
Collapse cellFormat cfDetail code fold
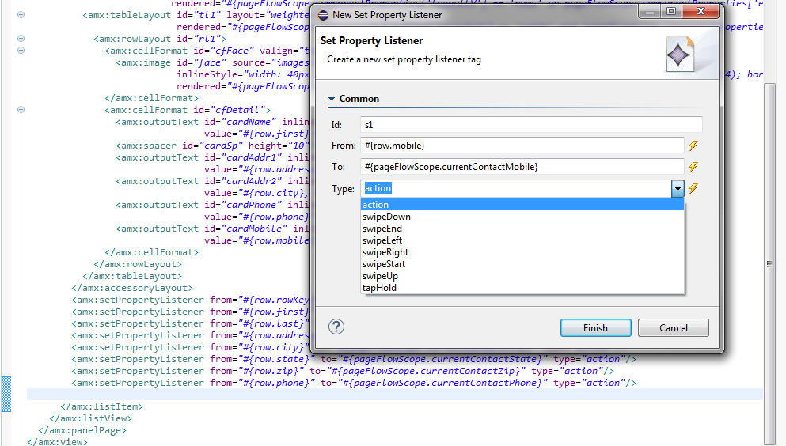[x=21, y=110]
